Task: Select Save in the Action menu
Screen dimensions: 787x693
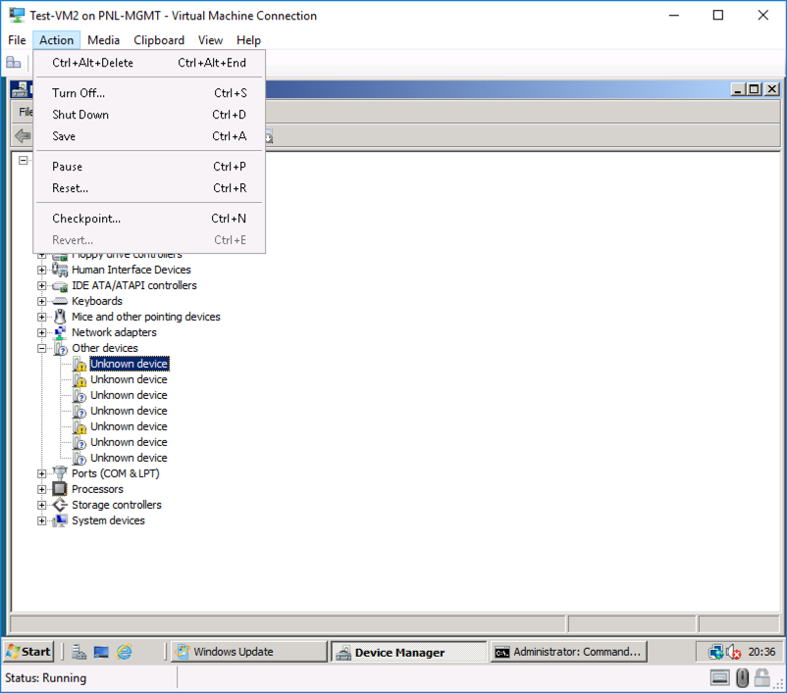Action: [149, 136]
